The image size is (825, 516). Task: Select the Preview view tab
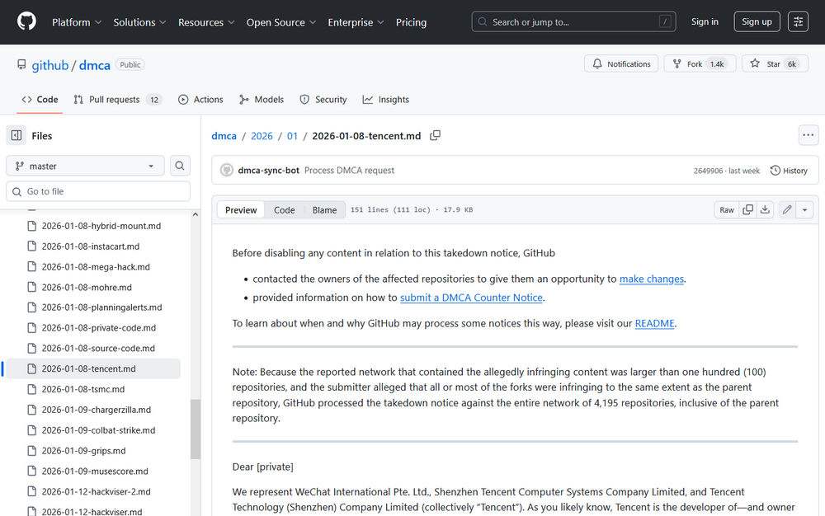pyautogui.click(x=241, y=209)
